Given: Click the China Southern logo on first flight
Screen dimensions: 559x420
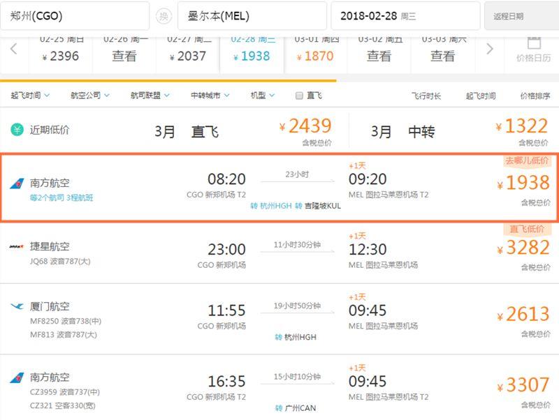Looking at the screenshot, I should tap(17, 183).
